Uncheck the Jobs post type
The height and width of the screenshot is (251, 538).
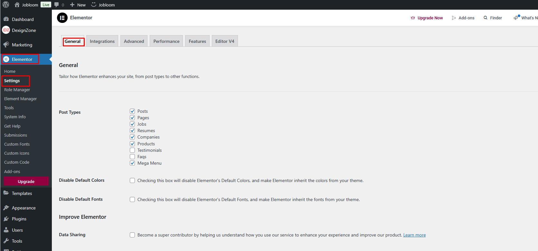click(132, 124)
